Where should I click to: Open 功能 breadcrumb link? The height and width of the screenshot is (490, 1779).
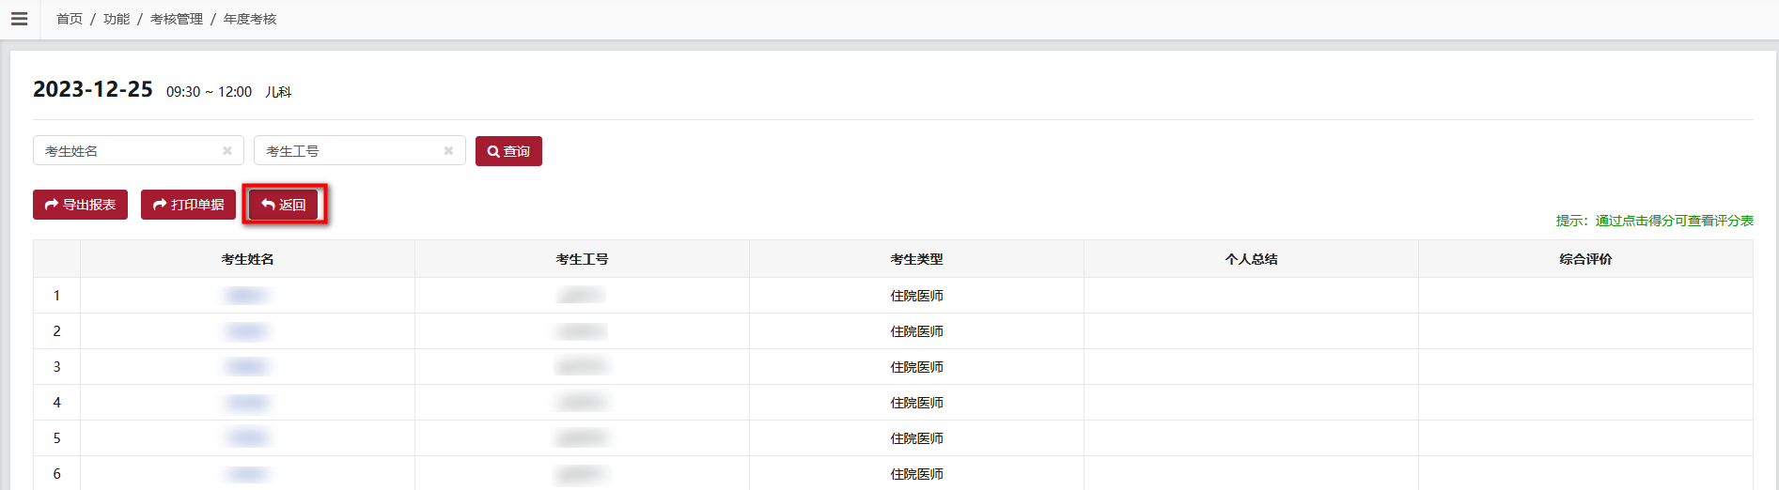(x=117, y=19)
